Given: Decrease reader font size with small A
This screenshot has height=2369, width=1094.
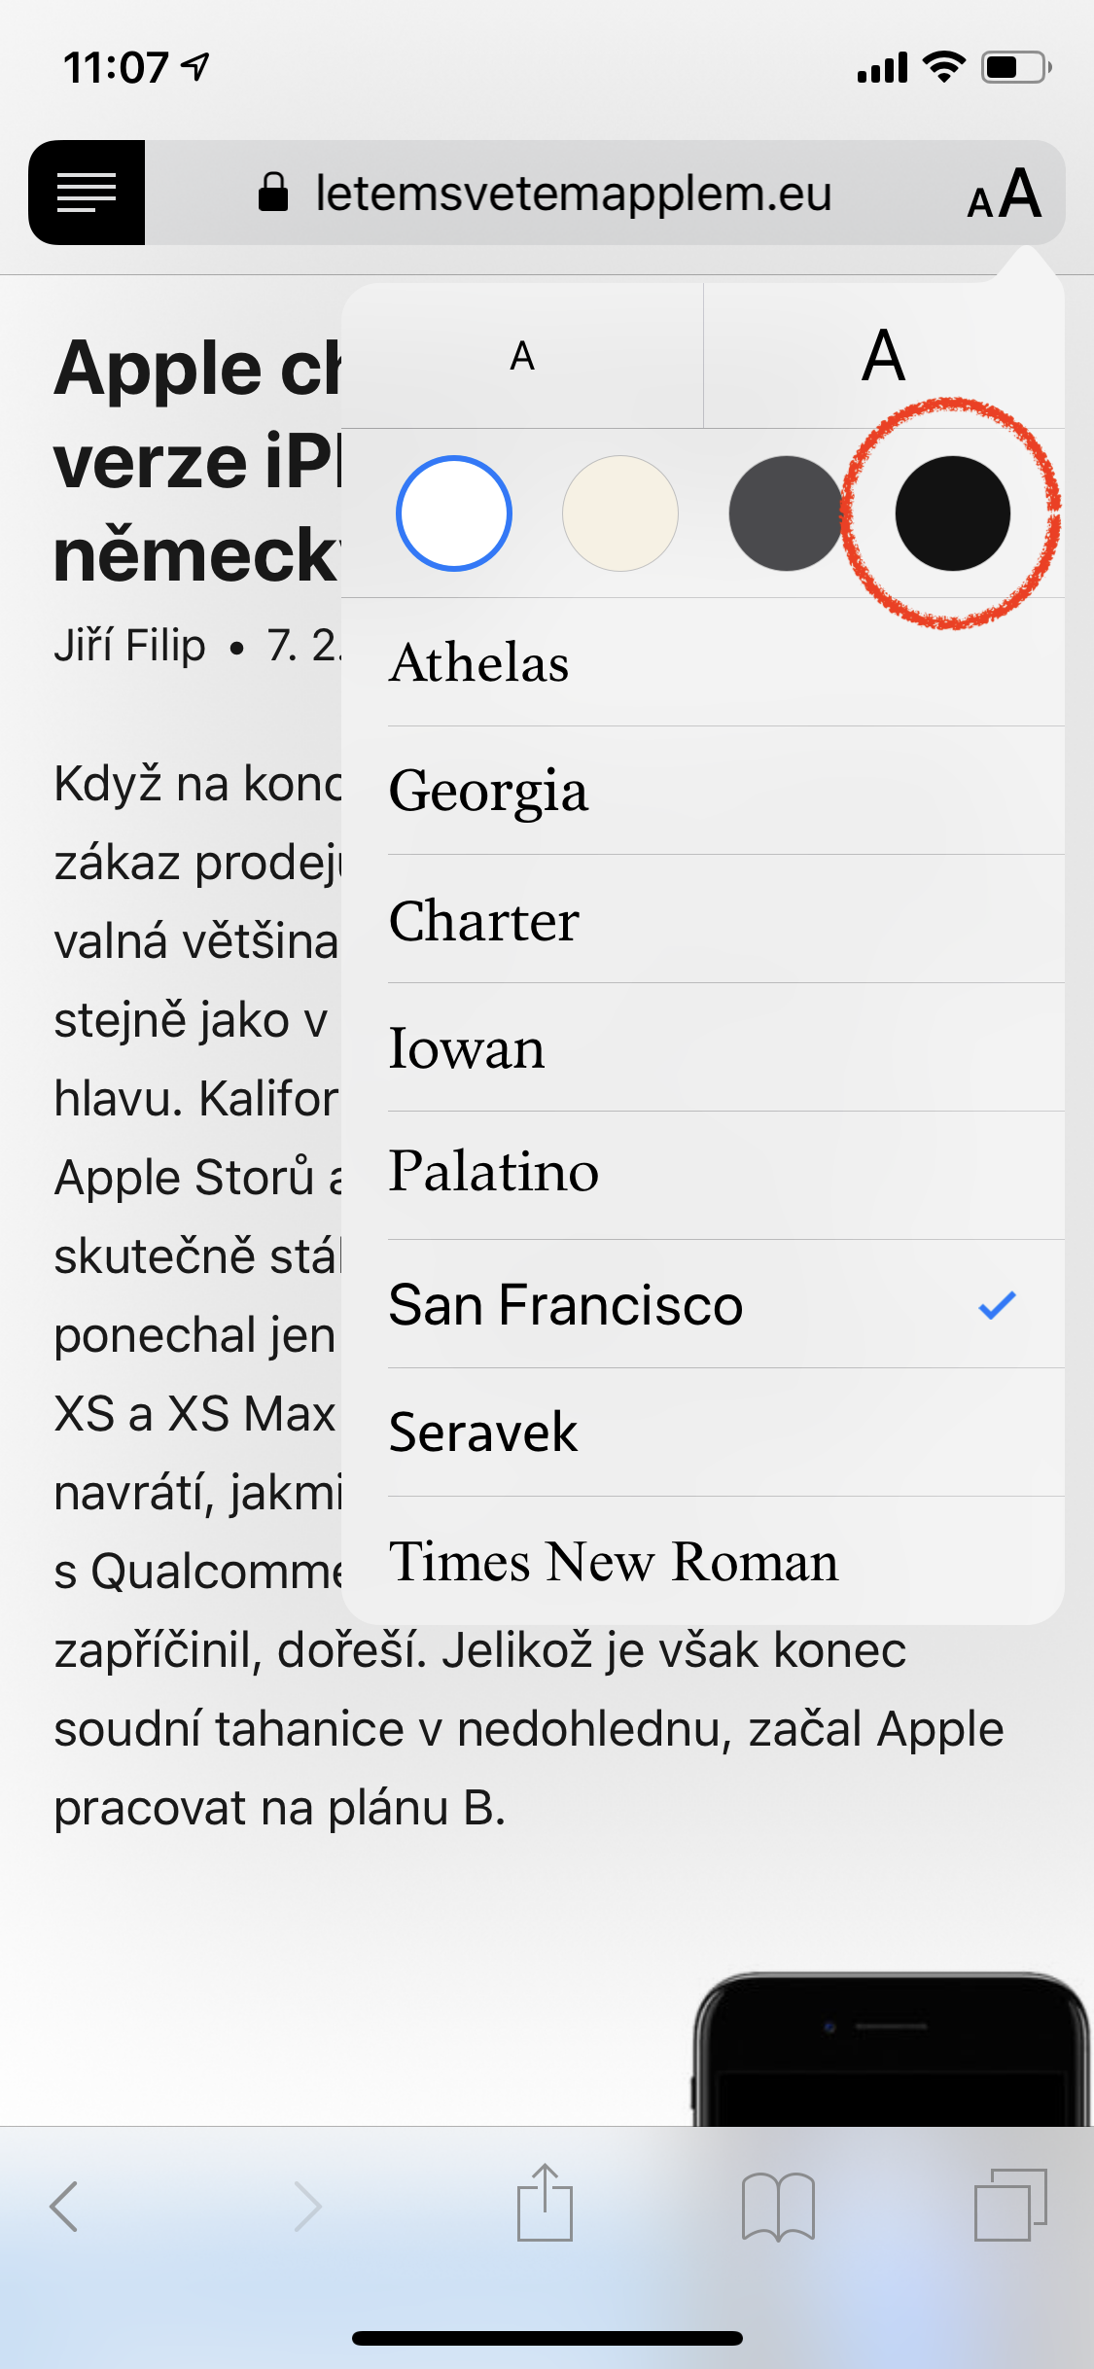Looking at the screenshot, I should click(522, 357).
